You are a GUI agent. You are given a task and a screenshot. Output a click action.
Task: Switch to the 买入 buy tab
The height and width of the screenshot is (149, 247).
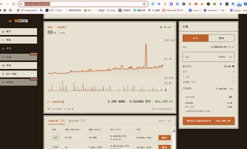pos(195,38)
